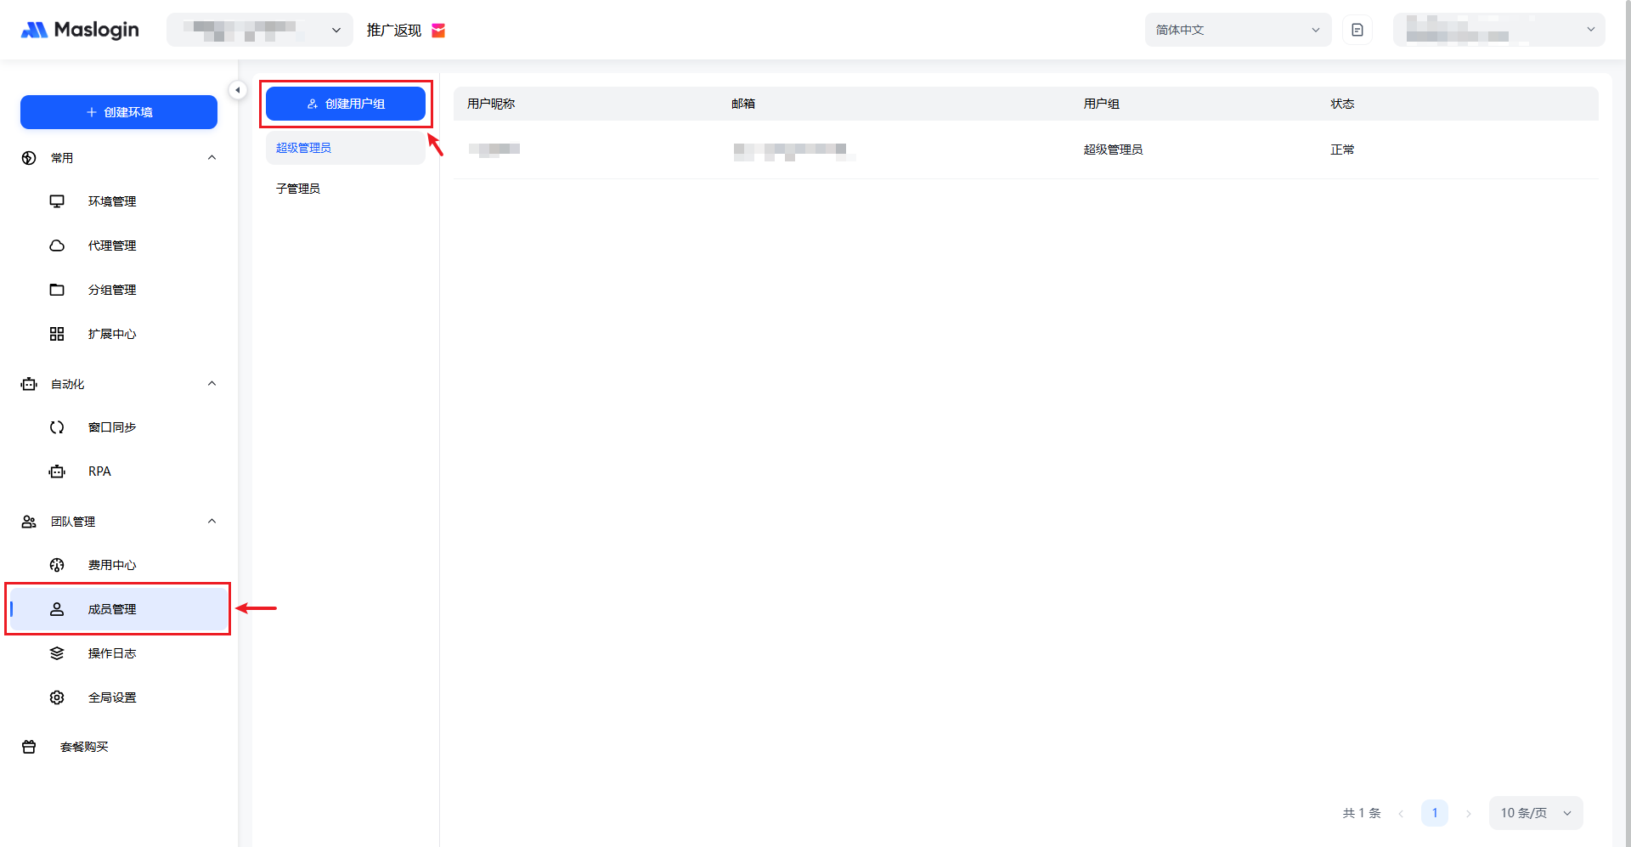
Task: Click the RPA robot icon
Action: coord(57,471)
